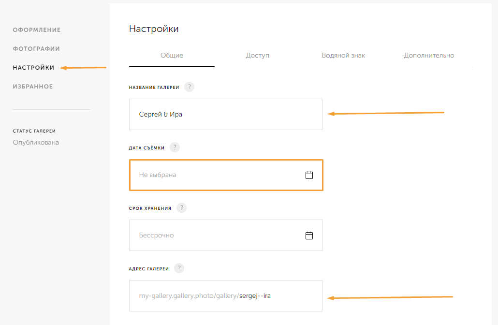
Task: Click the gallery name field Сергей & Ира
Action: pos(226,114)
